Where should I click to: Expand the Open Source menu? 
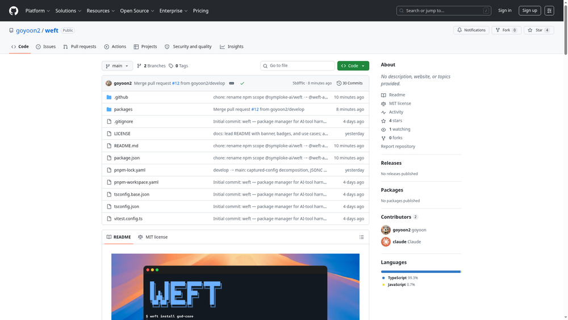point(137,11)
